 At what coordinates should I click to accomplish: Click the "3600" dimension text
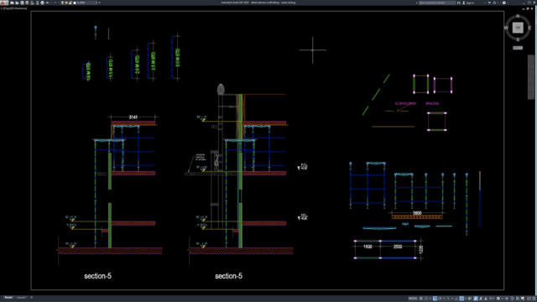[417, 213]
